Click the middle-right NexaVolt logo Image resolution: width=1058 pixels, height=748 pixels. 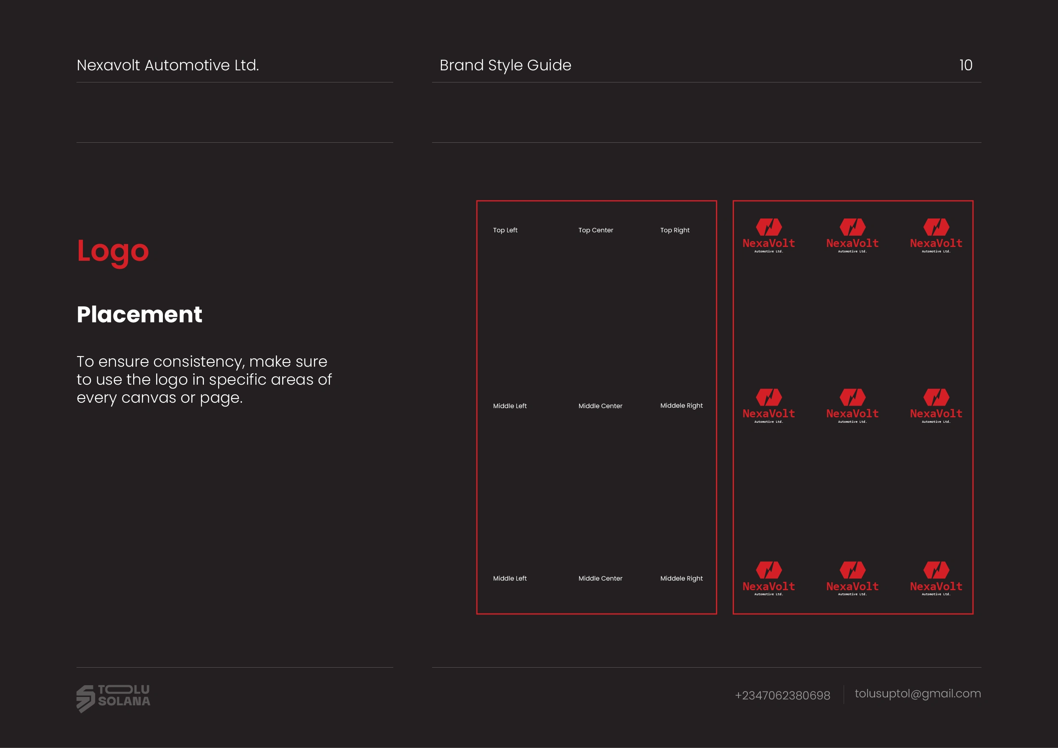pyautogui.click(x=936, y=406)
